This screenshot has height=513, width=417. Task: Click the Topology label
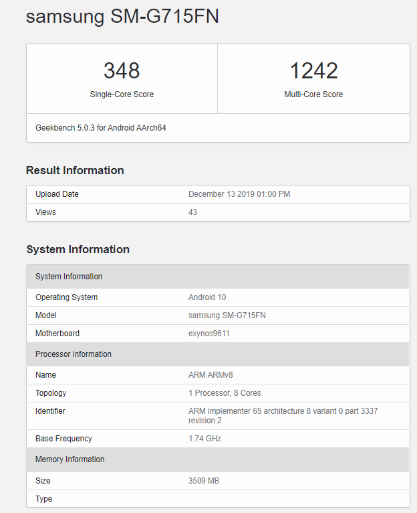coord(51,393)
